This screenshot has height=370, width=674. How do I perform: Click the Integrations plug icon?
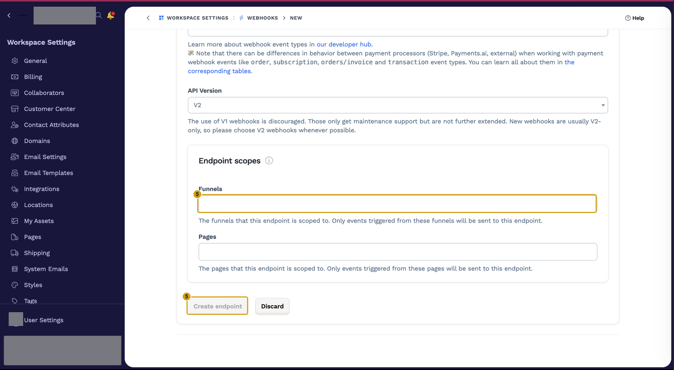pos(15,189)
